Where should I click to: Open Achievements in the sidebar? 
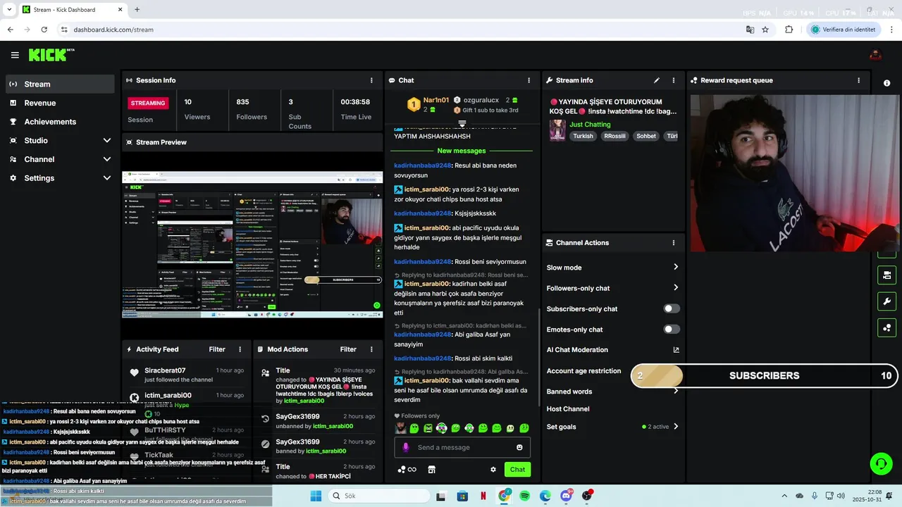point(60,122)
